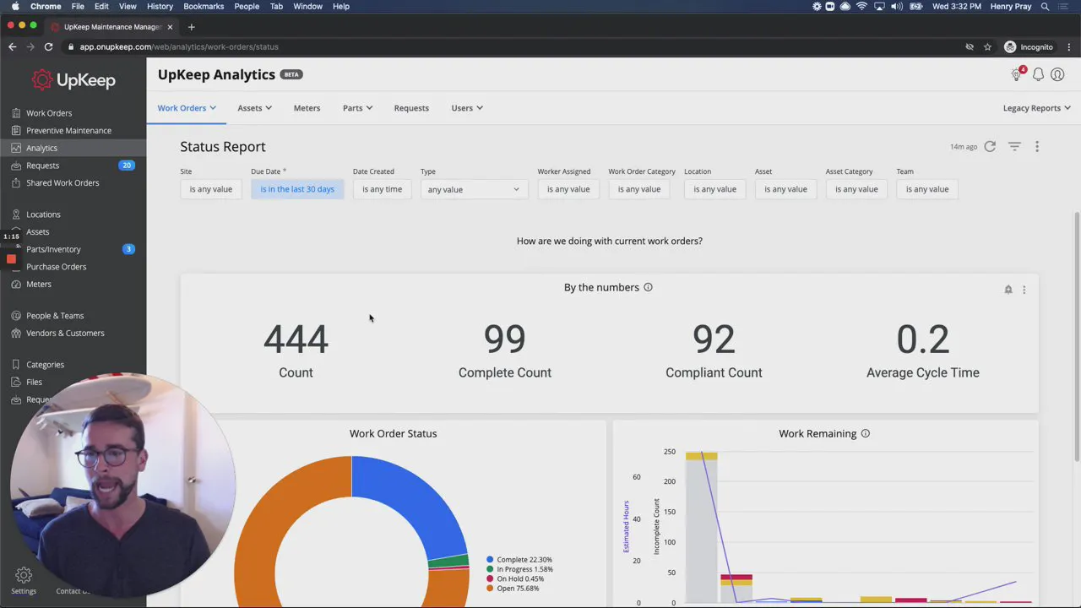Open the notifications bell in header

(1038, 74)
